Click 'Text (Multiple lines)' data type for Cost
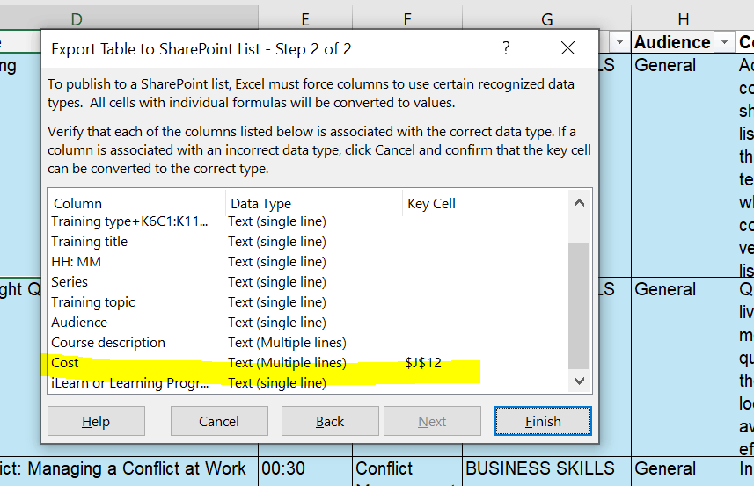The width and height of the screenshot is (754, 486). pos(287,363)
